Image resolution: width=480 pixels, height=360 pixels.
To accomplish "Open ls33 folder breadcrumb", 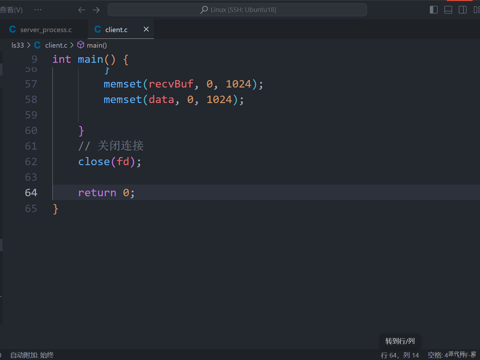I will point(18,45).
